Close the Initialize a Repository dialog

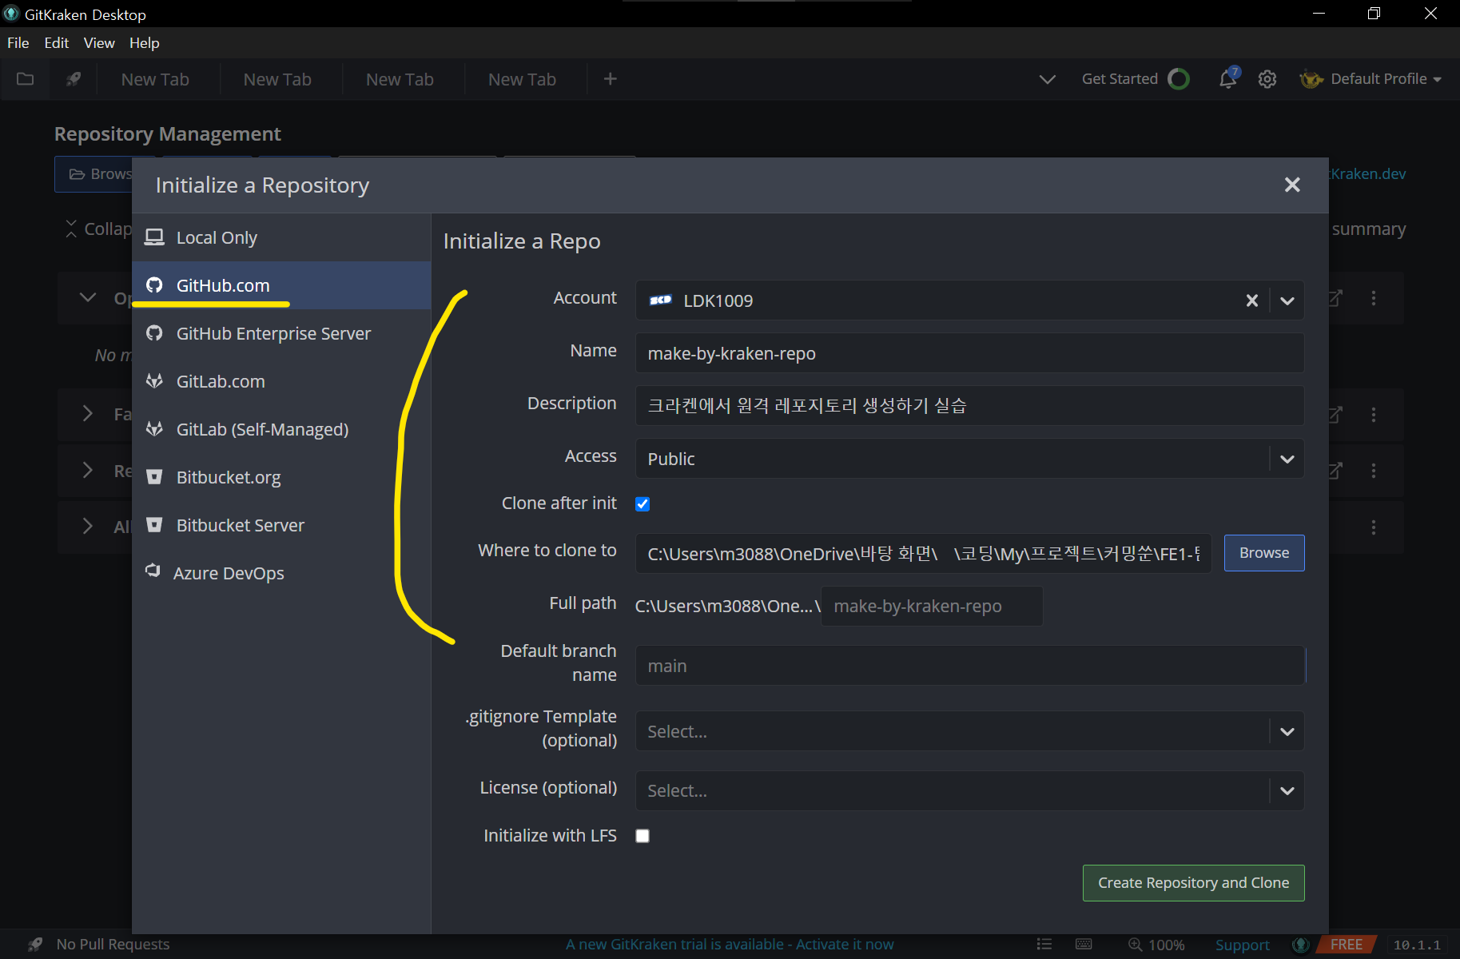coord(1292,185)
